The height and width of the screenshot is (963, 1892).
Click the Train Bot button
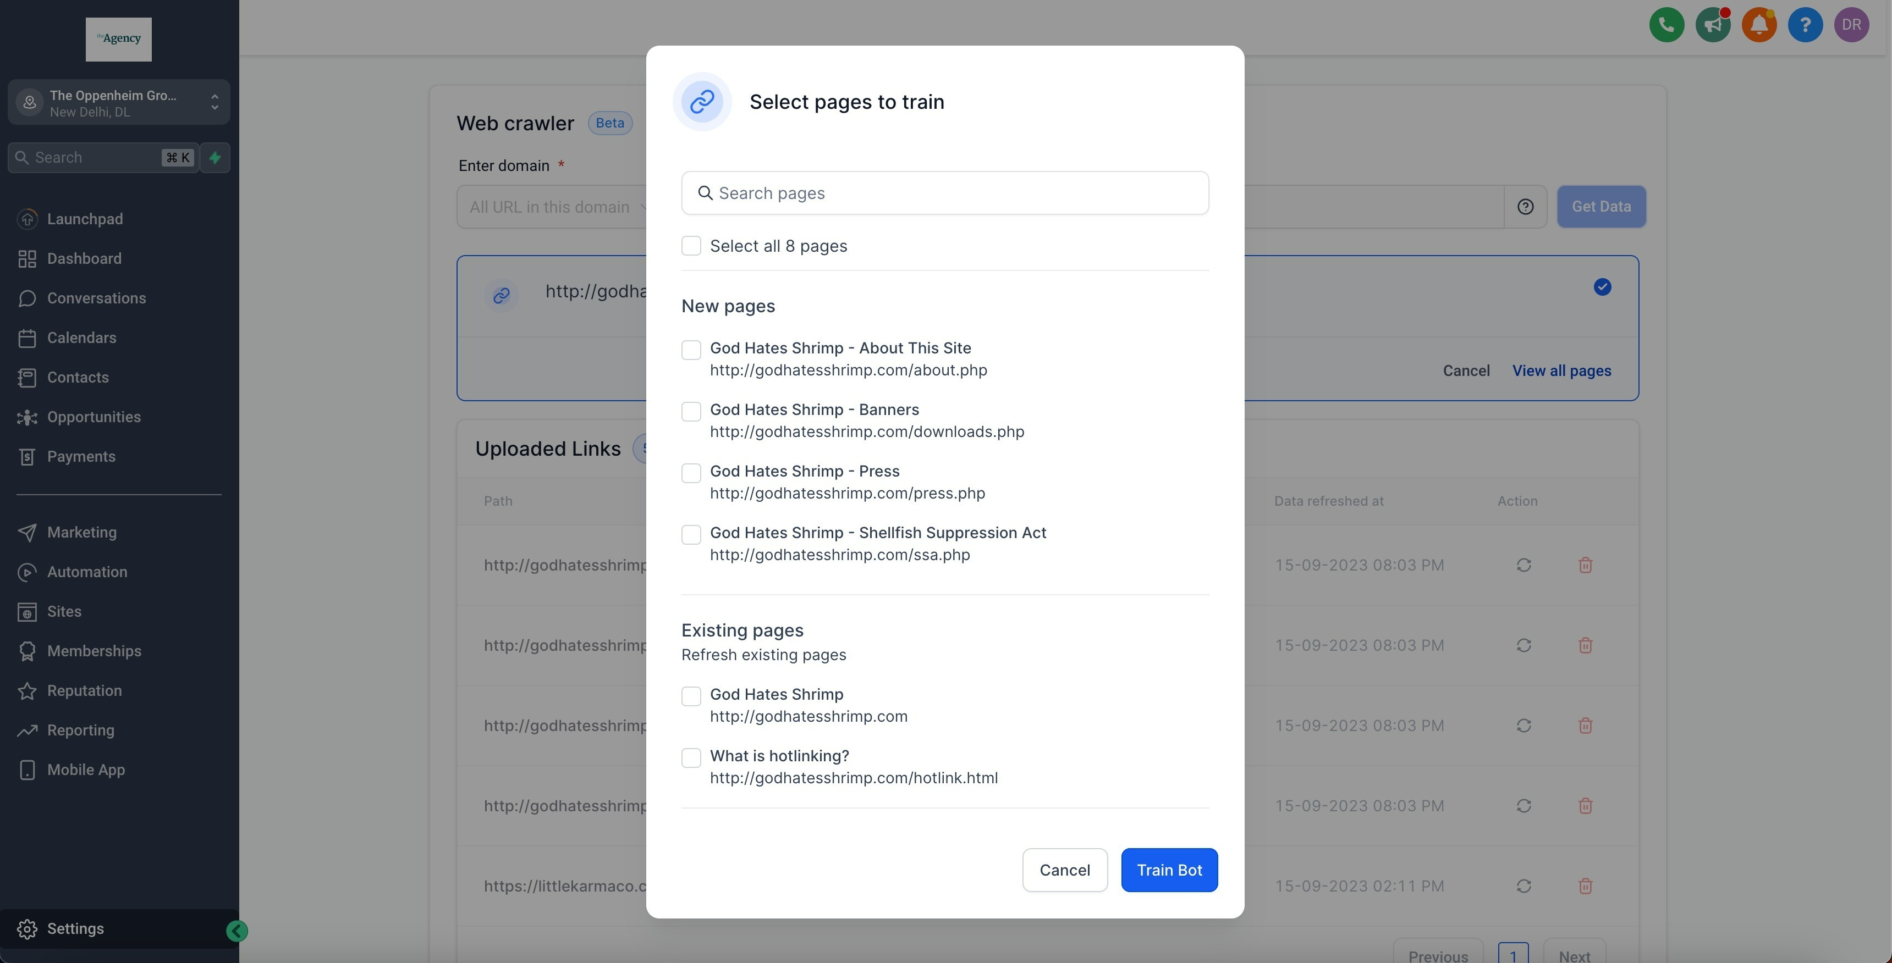1169,870
